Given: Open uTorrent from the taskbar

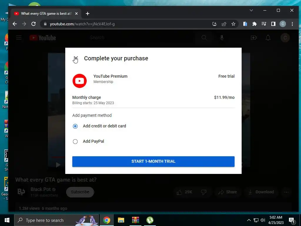Looking at the screenshot, I should click(x=150, y=220).
